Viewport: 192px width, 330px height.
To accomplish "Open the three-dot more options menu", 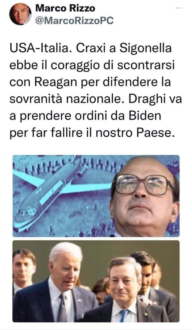I will click(x=178, y=8).
